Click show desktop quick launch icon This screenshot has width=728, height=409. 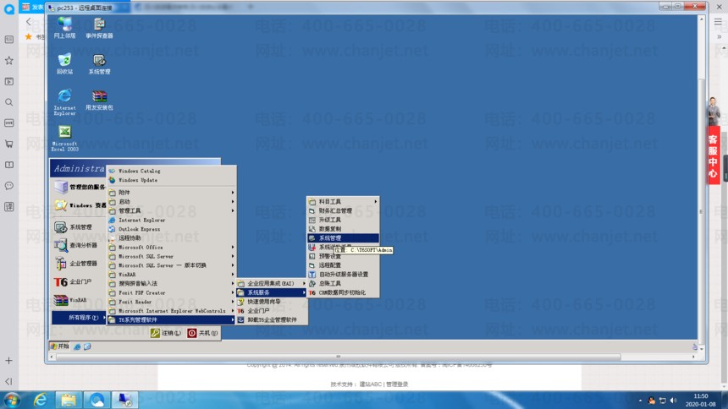87,346
